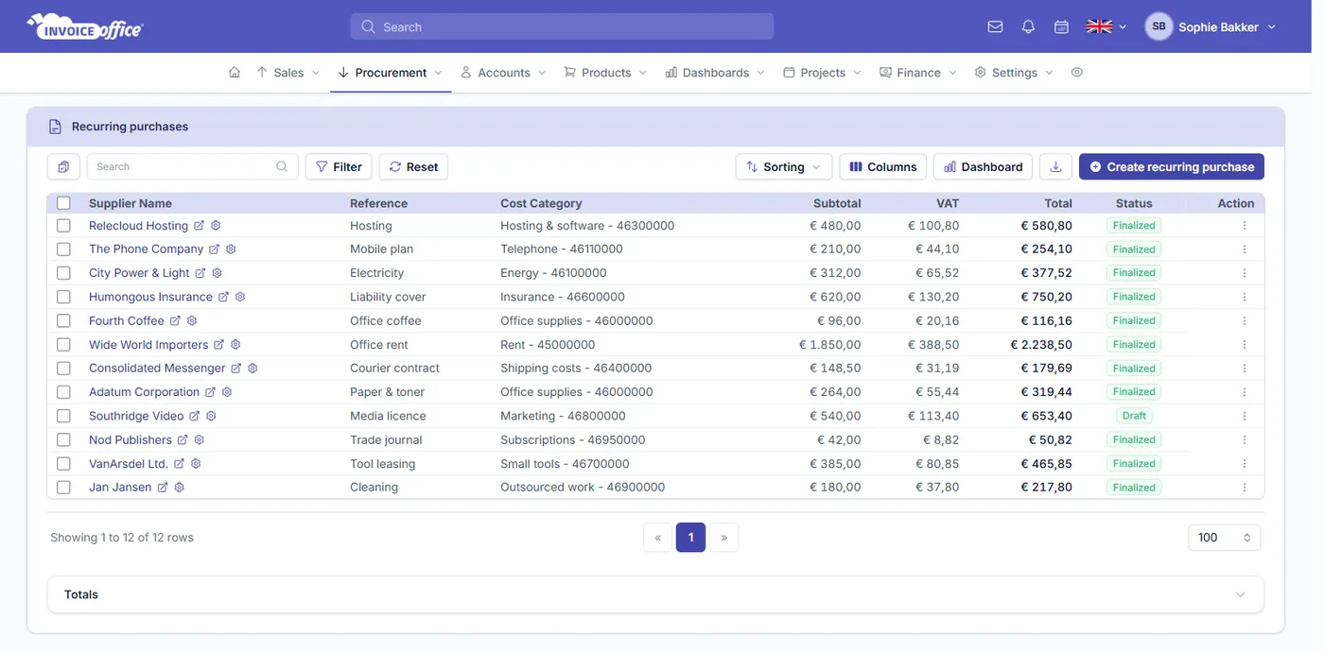Image resolution: width=1324 pixels, height=653 pixels.
Task: Open external link icon for Adatum Corporation
Action: click(x=210, y=392)
